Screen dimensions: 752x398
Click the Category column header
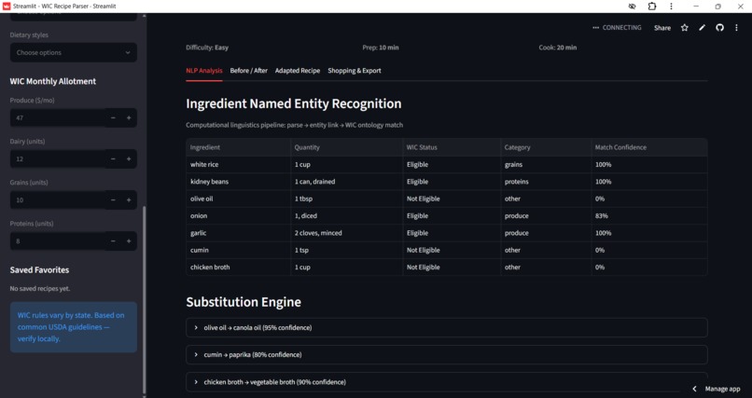click(x=546, y=147)
